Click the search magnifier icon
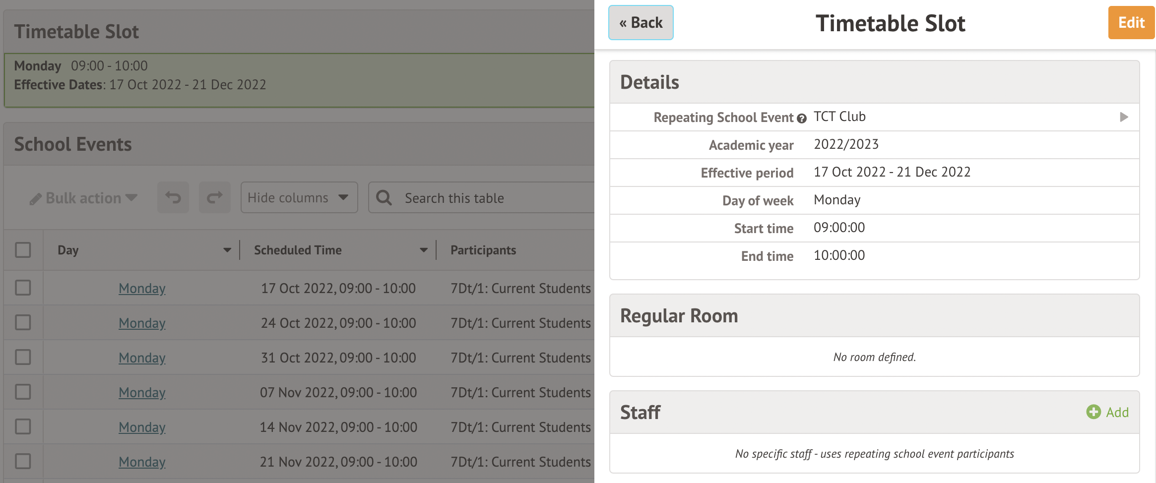1156x483 pixels. coord(384,198)
